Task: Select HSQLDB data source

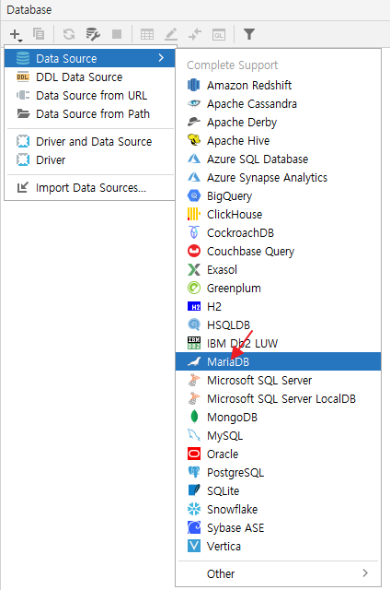Action: coord(278,325)
